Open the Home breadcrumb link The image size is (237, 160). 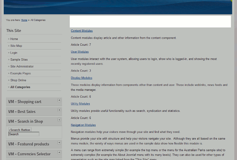(24, 20)
